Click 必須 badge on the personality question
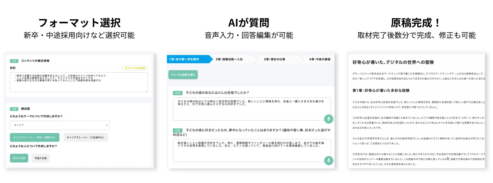This screenshot has height=183, width=493. coord(177,93)
